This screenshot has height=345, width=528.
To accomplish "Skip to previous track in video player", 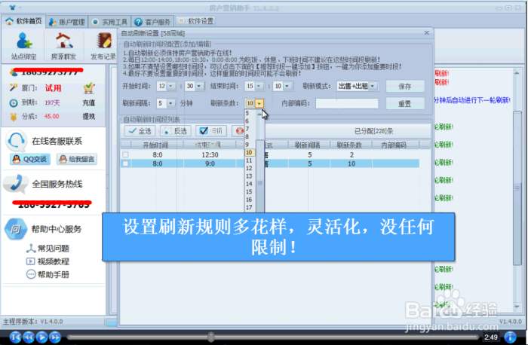I will click(15, 337).
